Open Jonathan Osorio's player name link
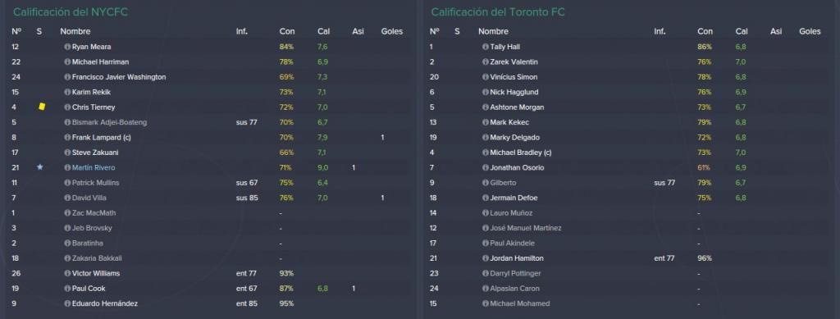The image size is (840, 319). tap(517, 167)
